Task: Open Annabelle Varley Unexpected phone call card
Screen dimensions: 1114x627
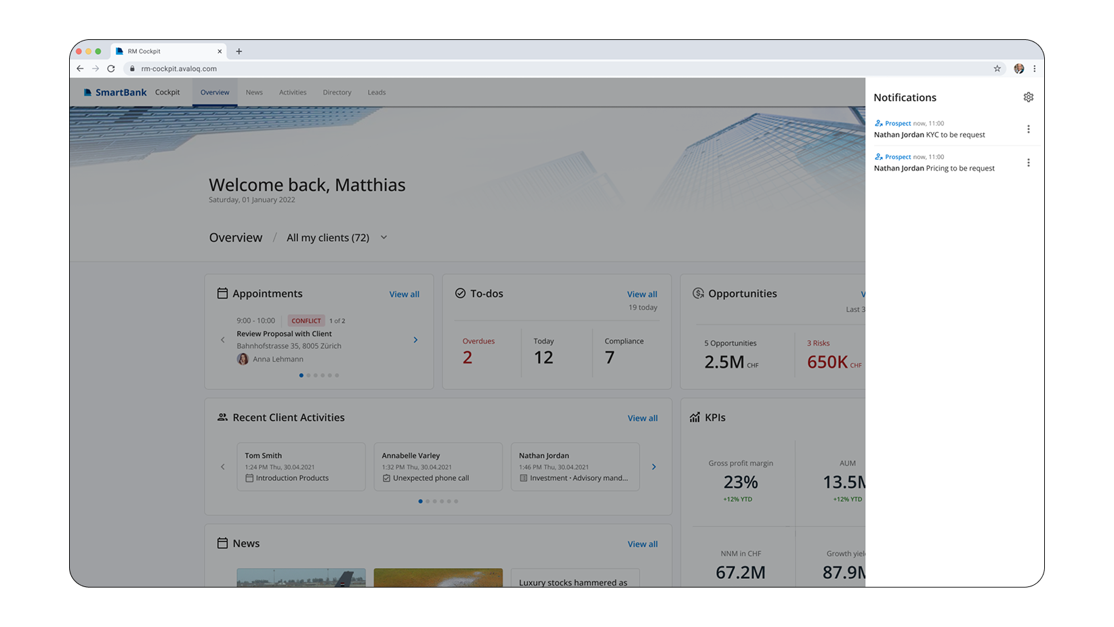Action: point(438,467)
